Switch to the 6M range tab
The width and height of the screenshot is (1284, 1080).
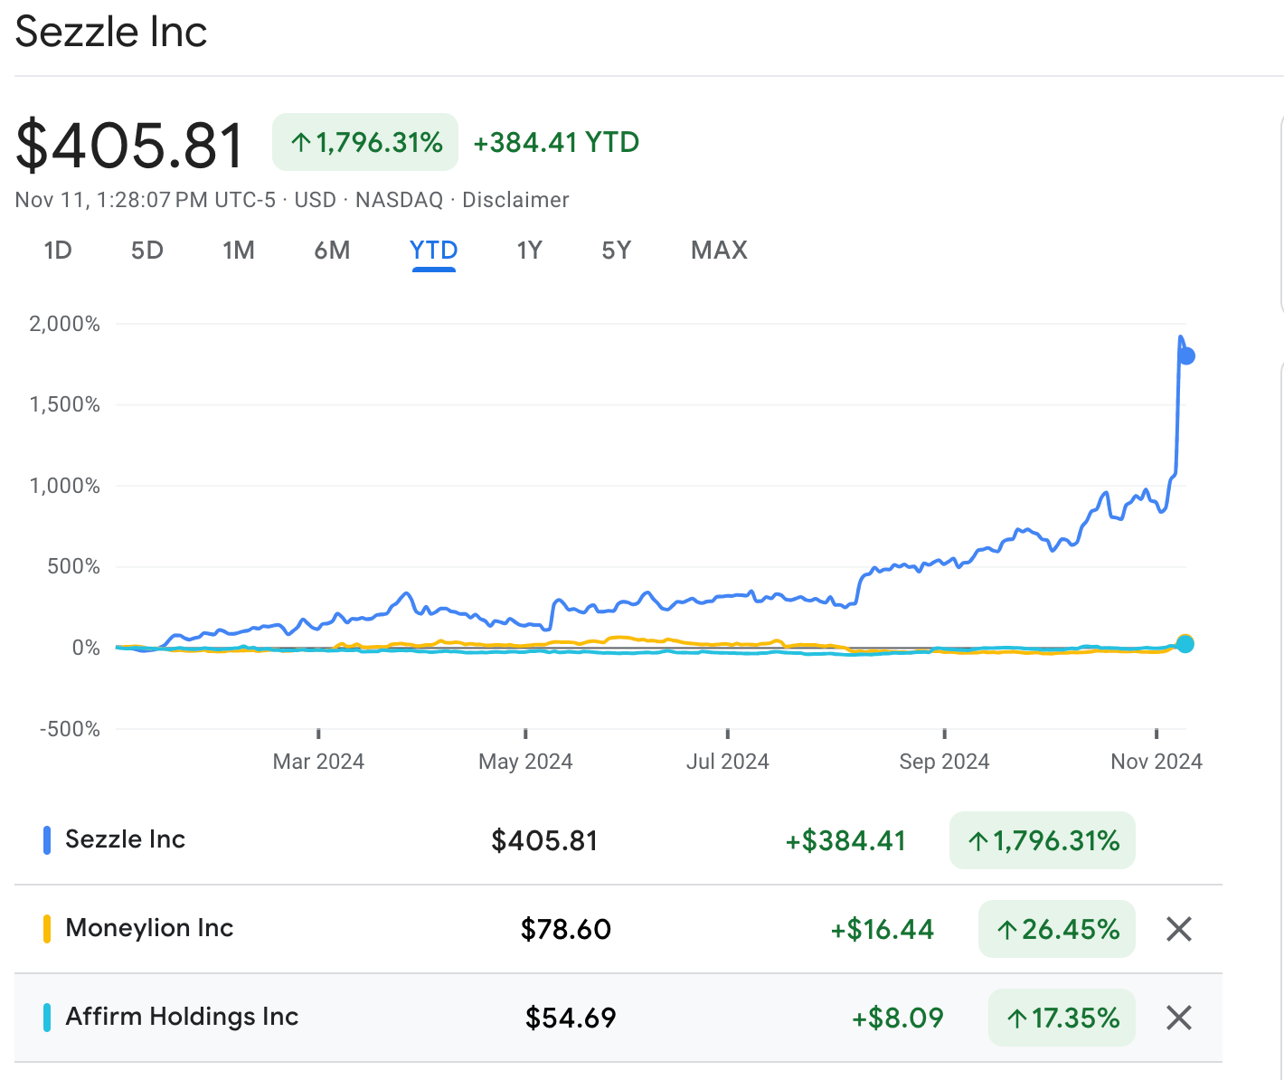332,251
